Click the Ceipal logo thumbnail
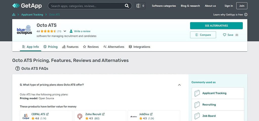 pyautogui.click(x=26, y=116)
